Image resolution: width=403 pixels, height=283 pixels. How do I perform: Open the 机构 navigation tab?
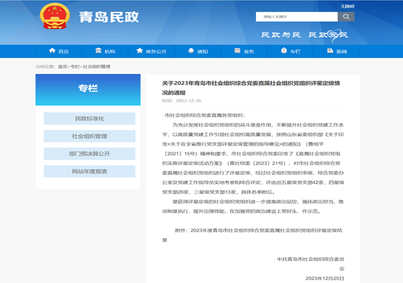[105, 51]
